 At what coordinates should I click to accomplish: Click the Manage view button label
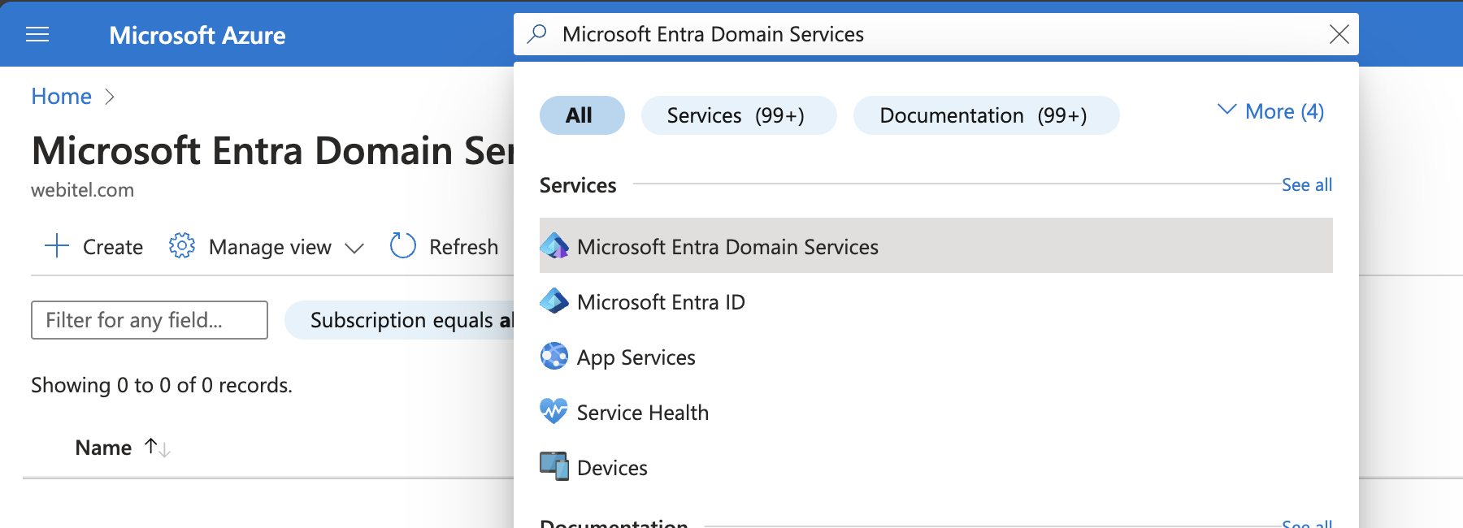click(x=270, y=247)
